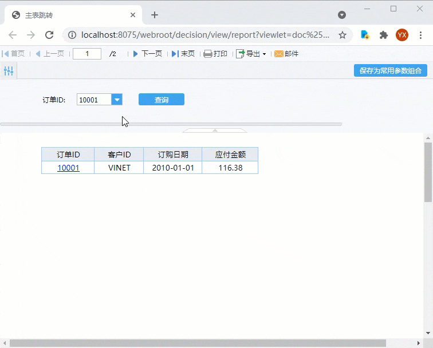Click the VINET customer cell
The height and width of the screenshot is (348, 433).
(x=119, y=168)
